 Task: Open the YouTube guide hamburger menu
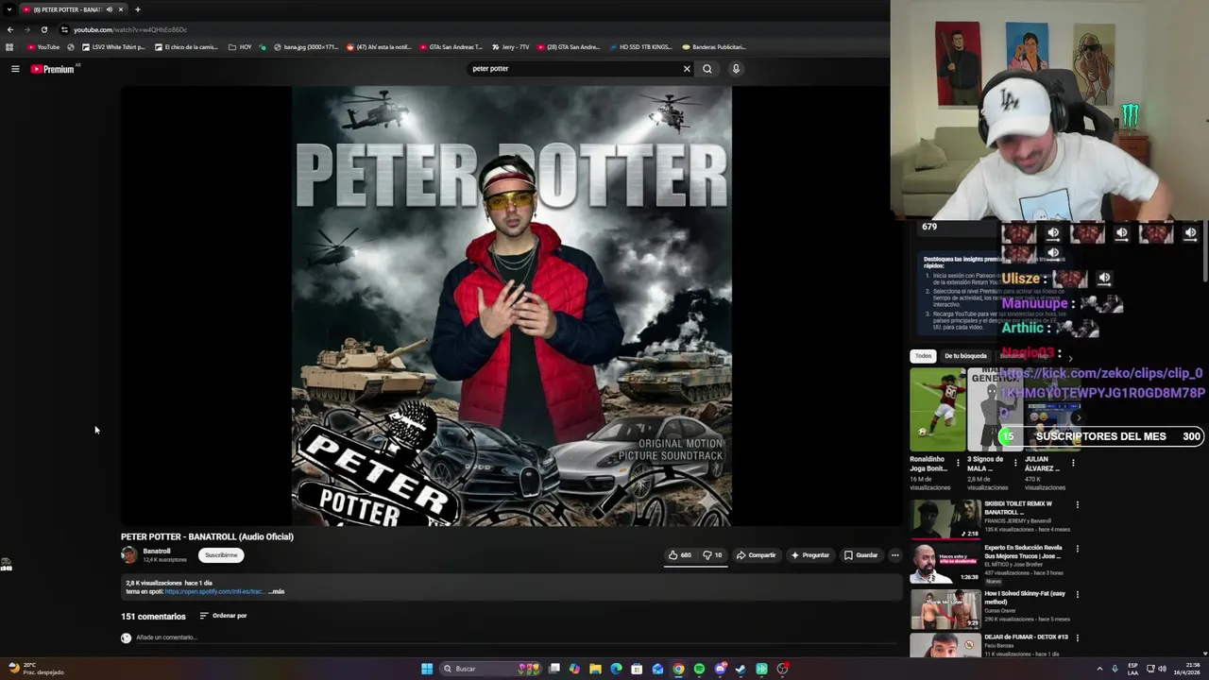point(15,69)
